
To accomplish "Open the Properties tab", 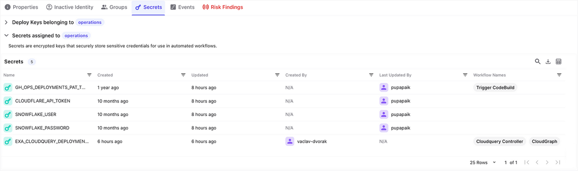I will [x=21, y=7].
